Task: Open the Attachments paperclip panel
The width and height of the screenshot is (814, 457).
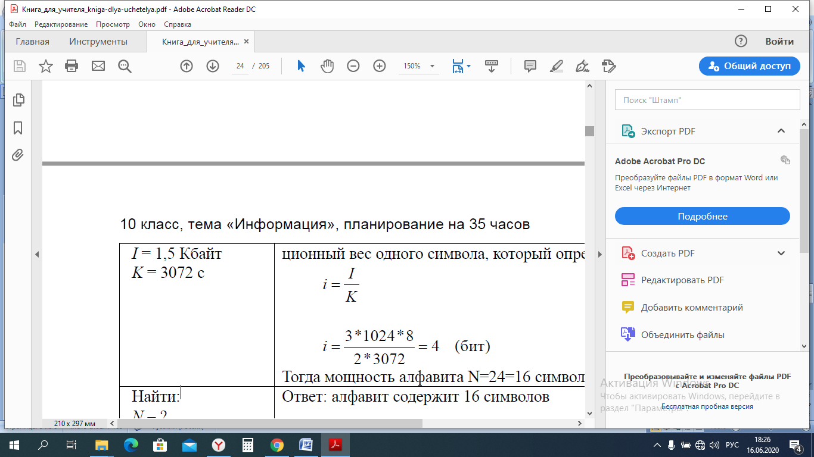Action: click(18, 155)
